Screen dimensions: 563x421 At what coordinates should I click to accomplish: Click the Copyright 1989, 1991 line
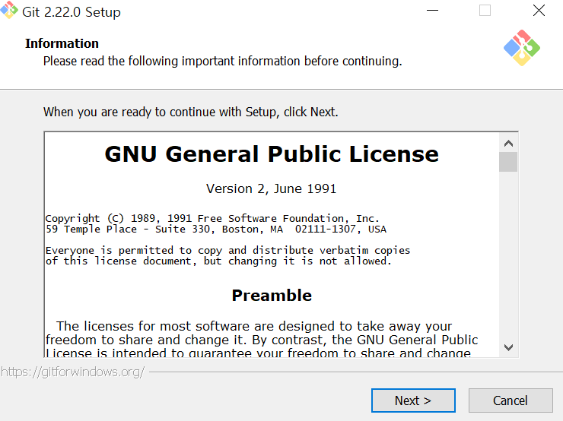point(212,218)
